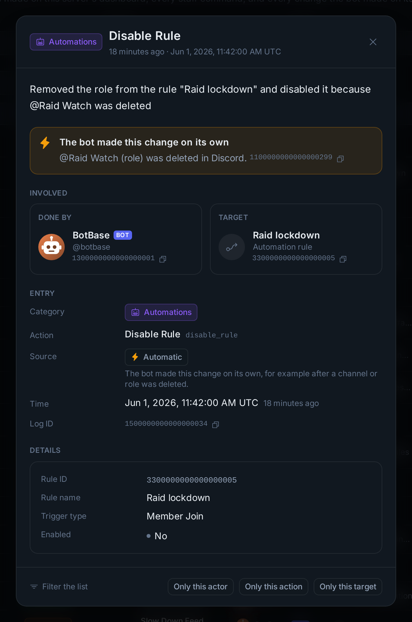
Task: Click the BOT tag beside BotBase
Action: coord(123,235)
